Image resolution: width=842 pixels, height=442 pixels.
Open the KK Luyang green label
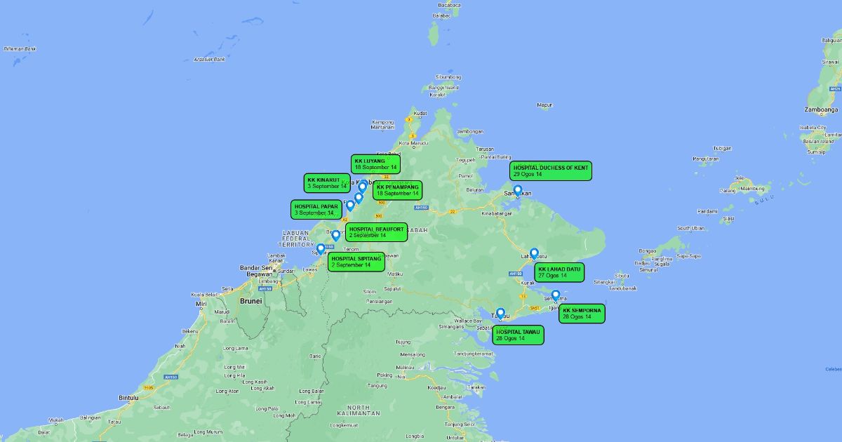click(375, 164)
